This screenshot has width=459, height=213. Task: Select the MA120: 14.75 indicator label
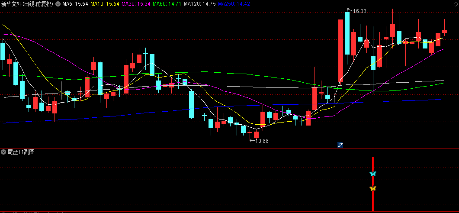(199, 4)
